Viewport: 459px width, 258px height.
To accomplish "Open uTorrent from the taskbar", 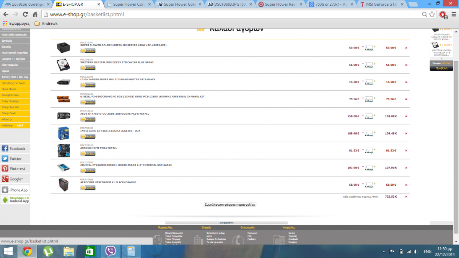I will tap(48, 251).
